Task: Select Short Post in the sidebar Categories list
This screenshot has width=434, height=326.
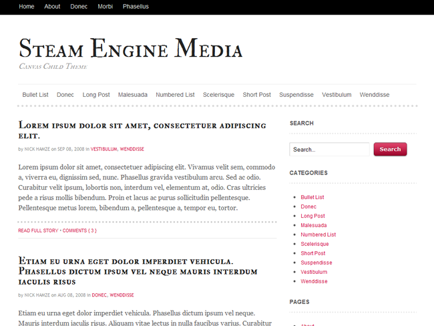Action: 313,253
